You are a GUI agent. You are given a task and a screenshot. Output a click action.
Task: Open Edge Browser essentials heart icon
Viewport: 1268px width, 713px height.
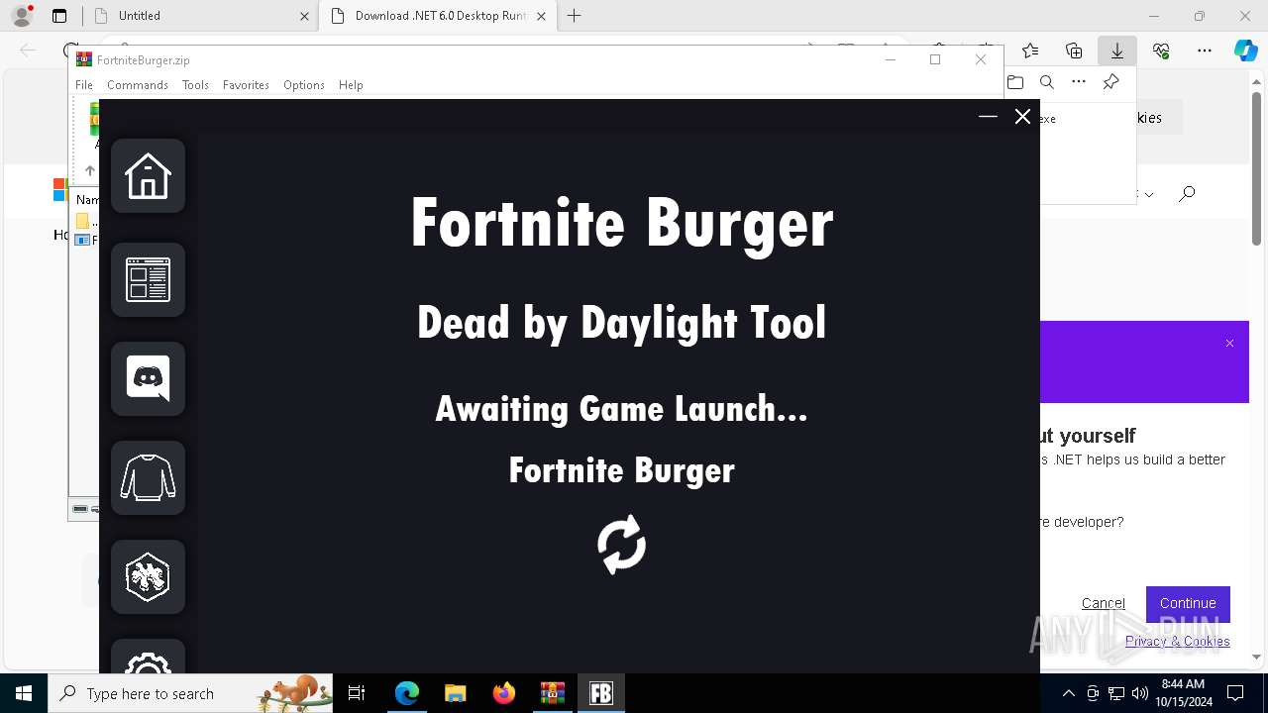coord(1161,51)
